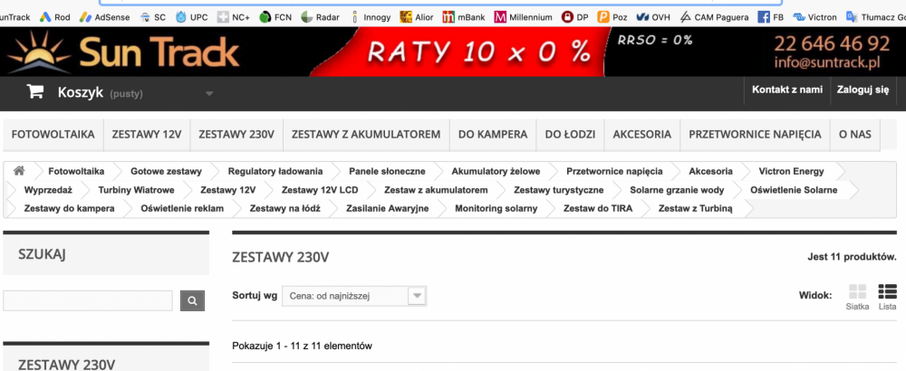Open Zestaw z akumulatorem category
Screen dimensions: 906x371
[436, 190]
